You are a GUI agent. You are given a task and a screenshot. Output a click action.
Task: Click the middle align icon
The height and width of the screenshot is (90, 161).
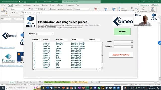tap(39, 9)
